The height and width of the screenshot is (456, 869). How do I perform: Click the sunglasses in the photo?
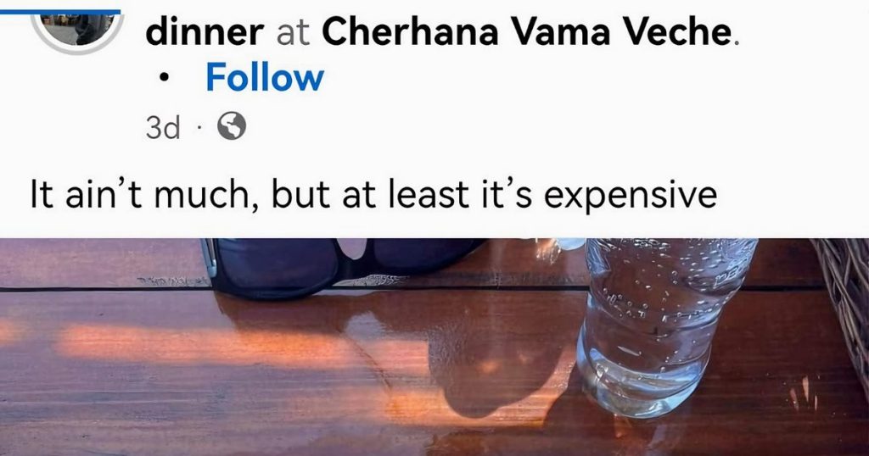point(339,263)
